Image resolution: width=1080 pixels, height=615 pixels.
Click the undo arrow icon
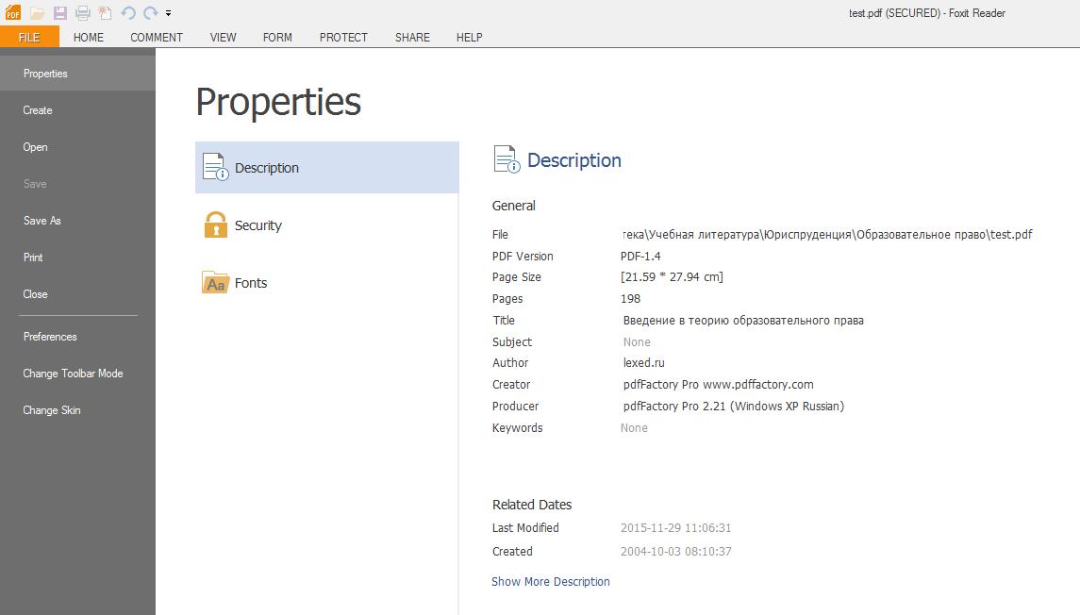pos(128,13)
